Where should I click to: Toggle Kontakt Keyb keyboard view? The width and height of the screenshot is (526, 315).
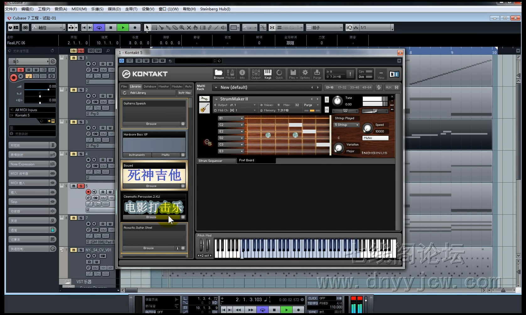tap(268, 74)
